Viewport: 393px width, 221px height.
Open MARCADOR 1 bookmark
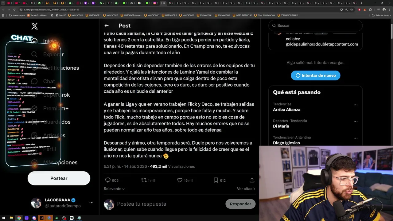[76, 15]
